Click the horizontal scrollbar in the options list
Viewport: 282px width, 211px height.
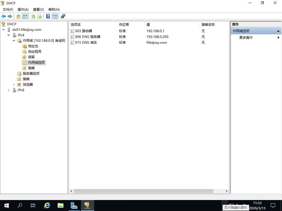point(143,191)
